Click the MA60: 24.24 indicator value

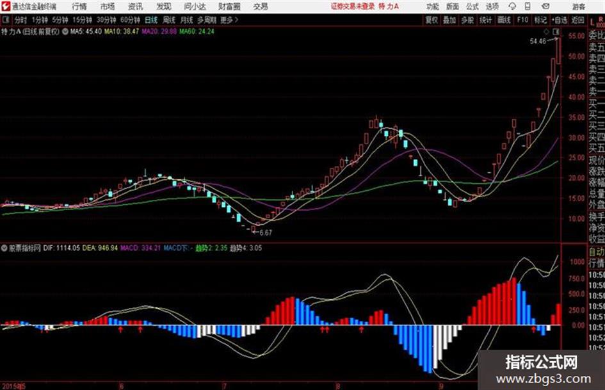click(x=197, y=31)
